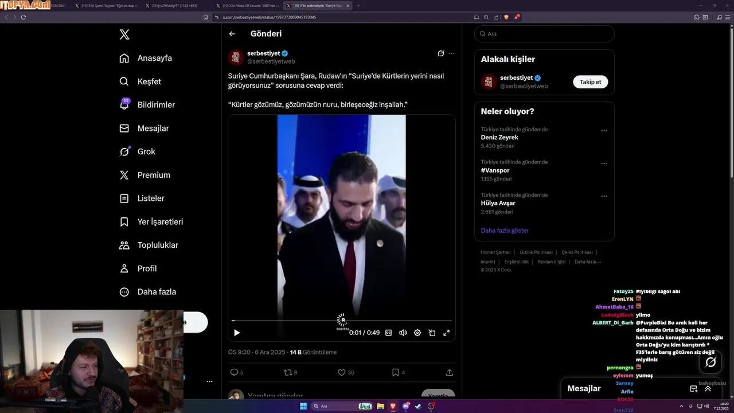This screenshot has height=413, width=734.
Task: Open the #Vanspor trend
Action: click(495, 170)
